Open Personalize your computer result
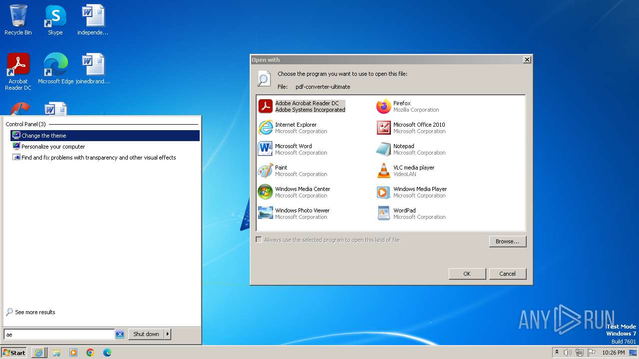The width and height of the screenshot is (639, 359). click(x=105, y=147)
